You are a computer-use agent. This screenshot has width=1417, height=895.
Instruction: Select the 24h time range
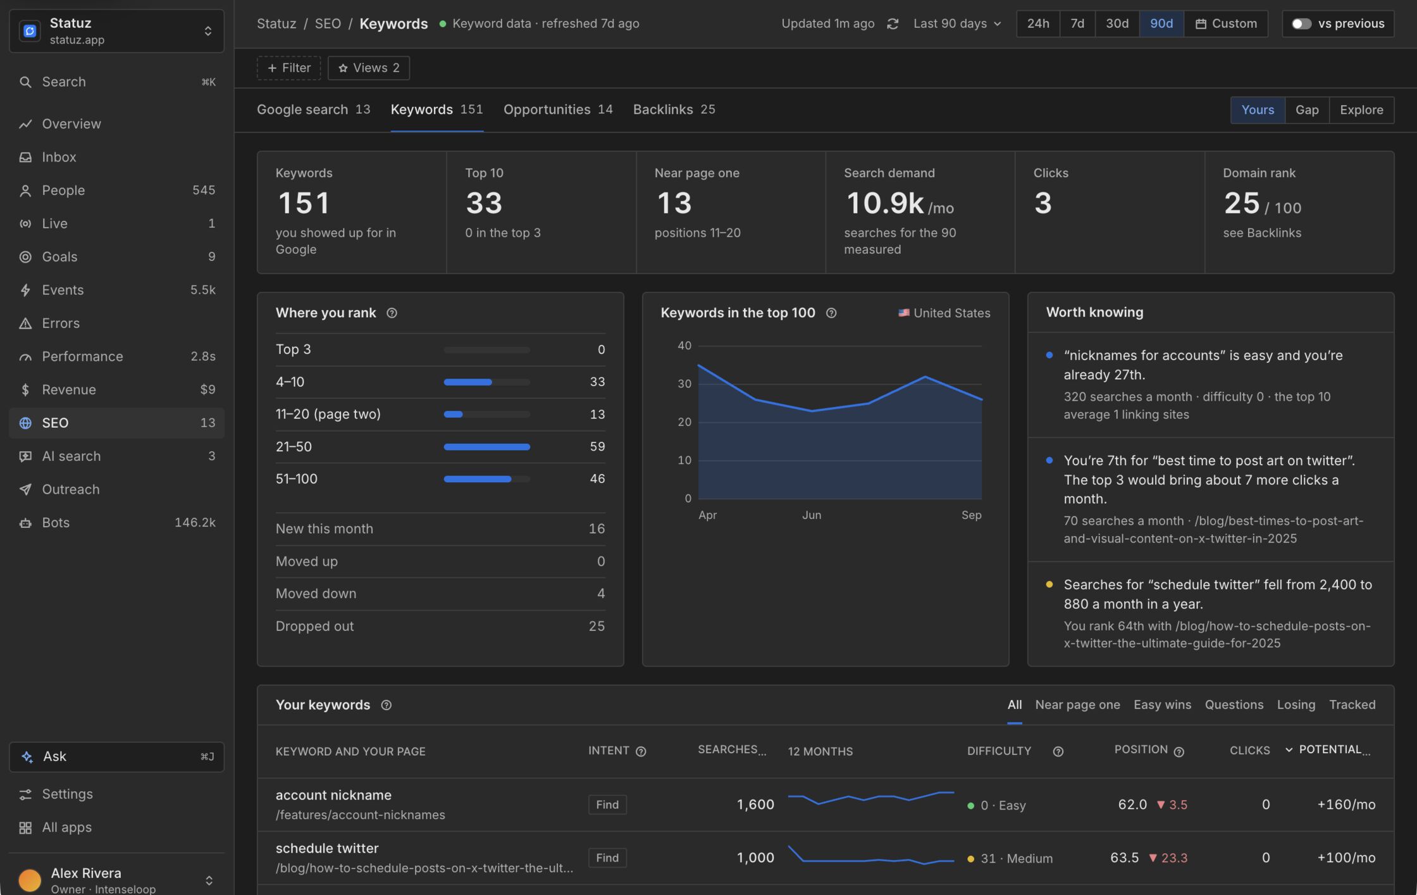pyautogui.click(x=1038, y=24)
